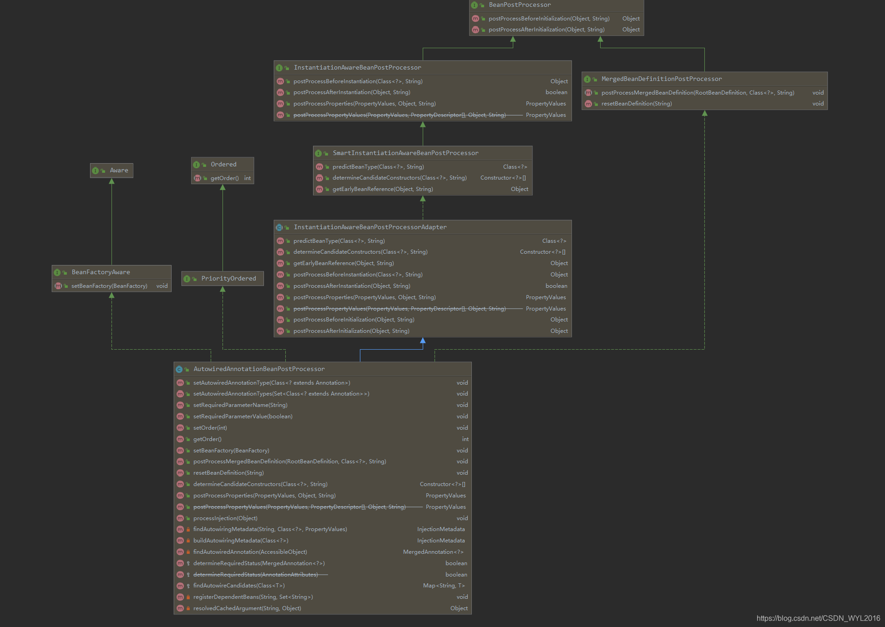Viewport: 885px width, 627px height.
Task: Click the MergedAnnotation<?> return type
Action: pyautogui.click(x=433, y=552)
